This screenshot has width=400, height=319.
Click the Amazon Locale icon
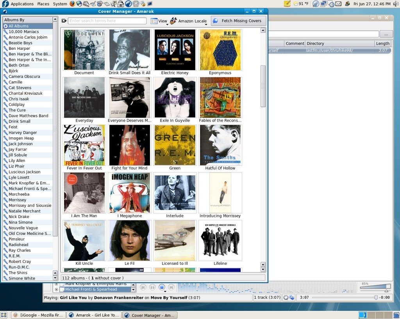pyautogui.click(x=173, y=21)
